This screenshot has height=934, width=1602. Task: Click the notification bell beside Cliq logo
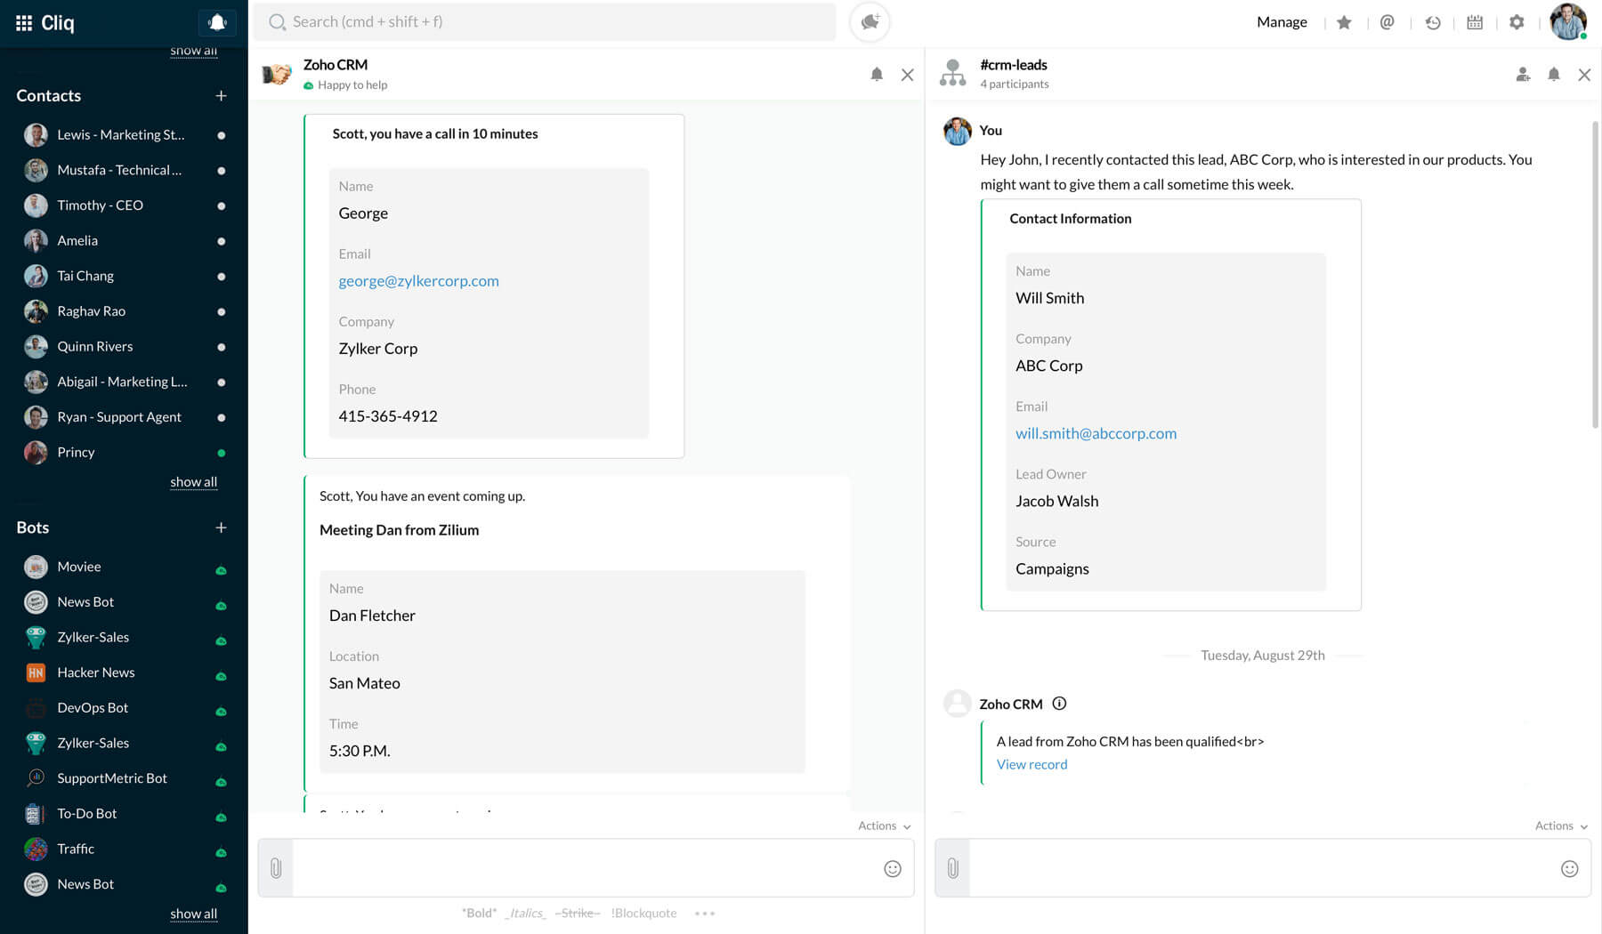[217, 23]
